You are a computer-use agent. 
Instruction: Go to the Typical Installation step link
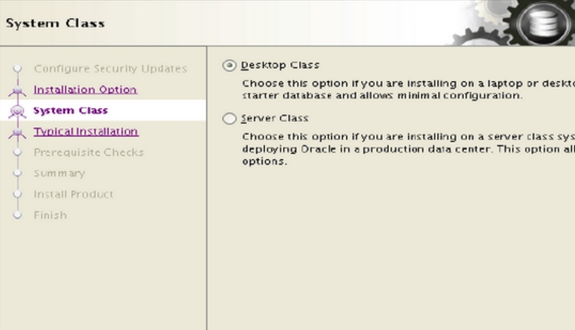click(x=86, y=131)
